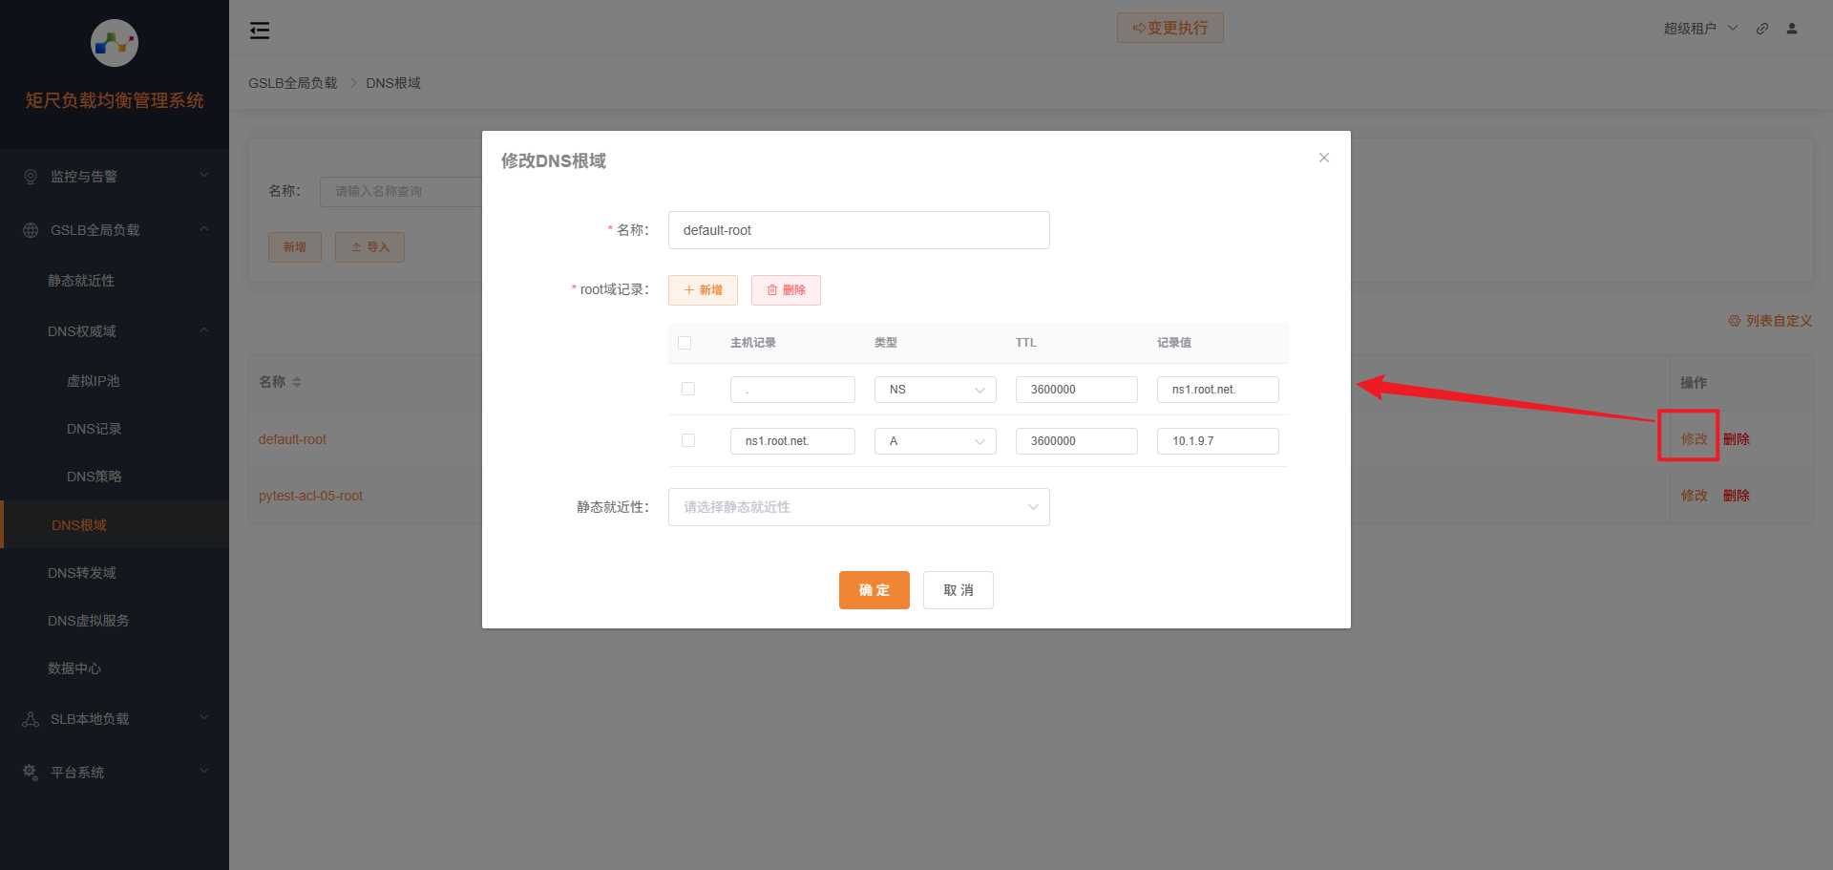Open the NS record type dropdown
The height and width of the screenshot is (870, 1833).
(935, 389)
